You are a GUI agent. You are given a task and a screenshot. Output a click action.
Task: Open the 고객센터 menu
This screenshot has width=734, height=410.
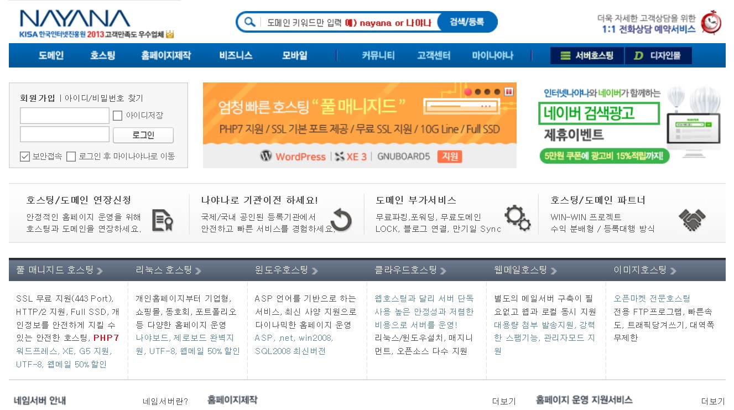click(x=434, y=56)
